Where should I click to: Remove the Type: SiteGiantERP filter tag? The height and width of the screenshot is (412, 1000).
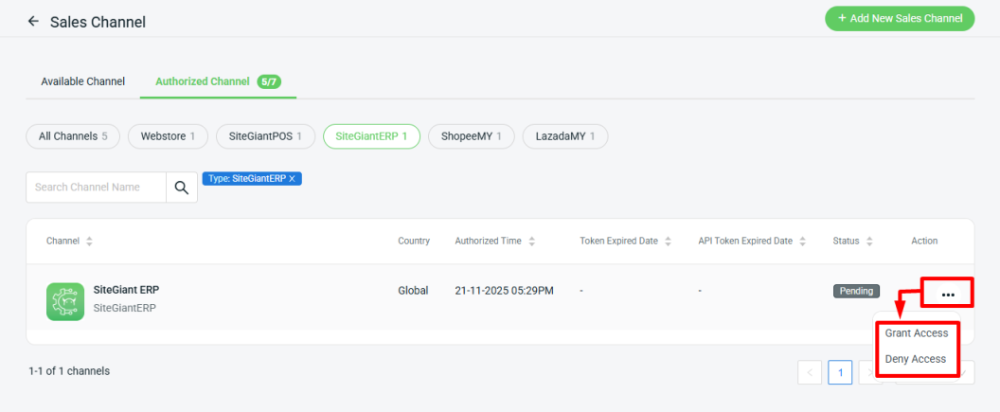pyautogui.click(x=293, y=178)
